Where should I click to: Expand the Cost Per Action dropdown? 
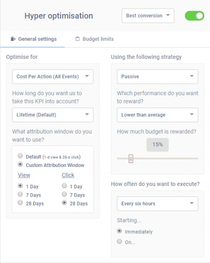click(x=52, y=77)
